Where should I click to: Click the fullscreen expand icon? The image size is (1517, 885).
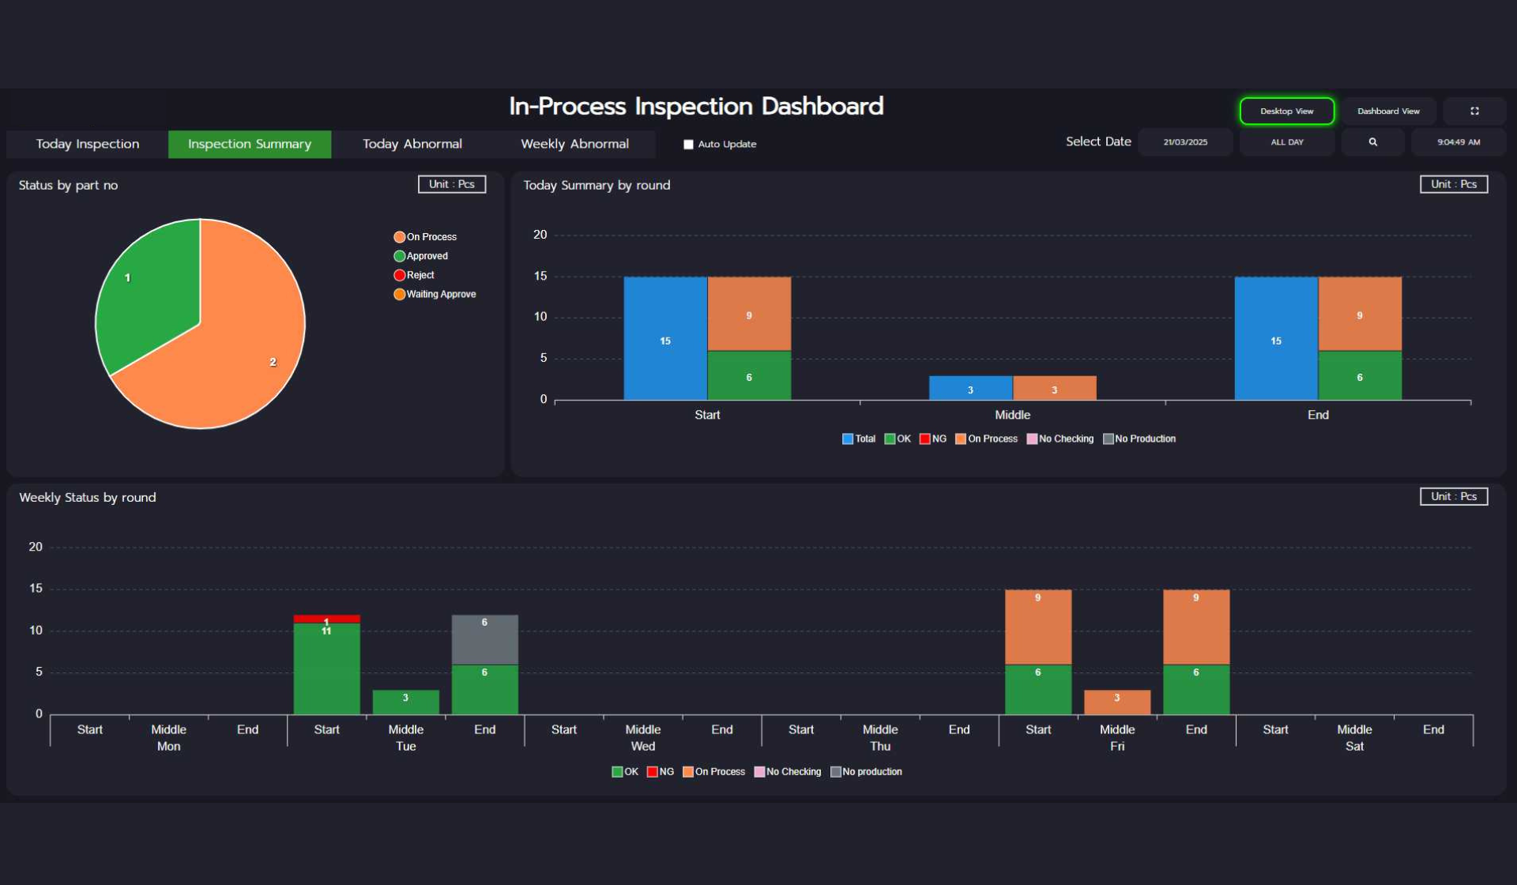(x=1474, y=111)
